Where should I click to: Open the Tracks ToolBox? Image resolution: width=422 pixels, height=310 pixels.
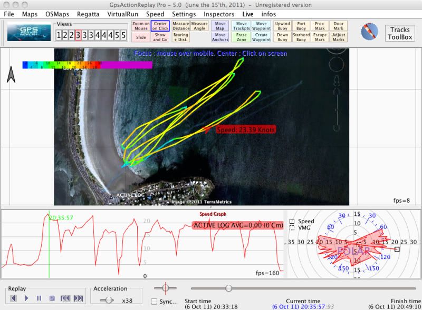tap(400, 33)
